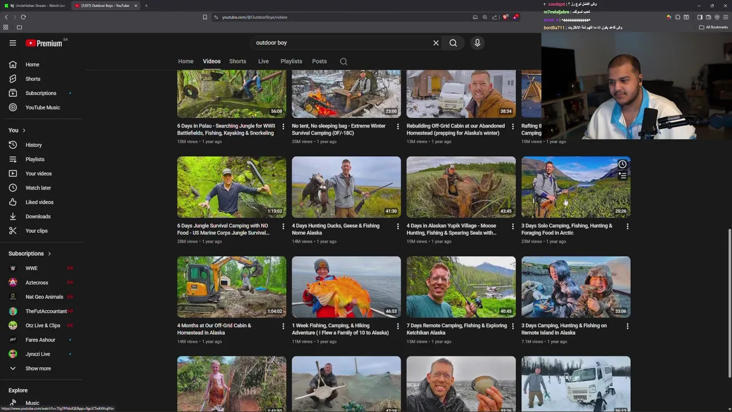Search within channel using magnifier icon

[344, 61]
